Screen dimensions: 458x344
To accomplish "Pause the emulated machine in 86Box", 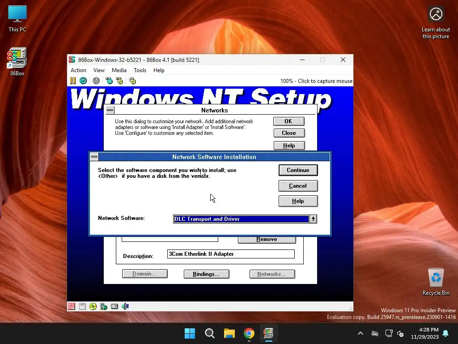I will click(x=73, y=81).
